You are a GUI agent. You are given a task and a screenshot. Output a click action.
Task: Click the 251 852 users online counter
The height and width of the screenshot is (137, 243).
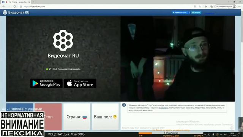tap(63, 69)
